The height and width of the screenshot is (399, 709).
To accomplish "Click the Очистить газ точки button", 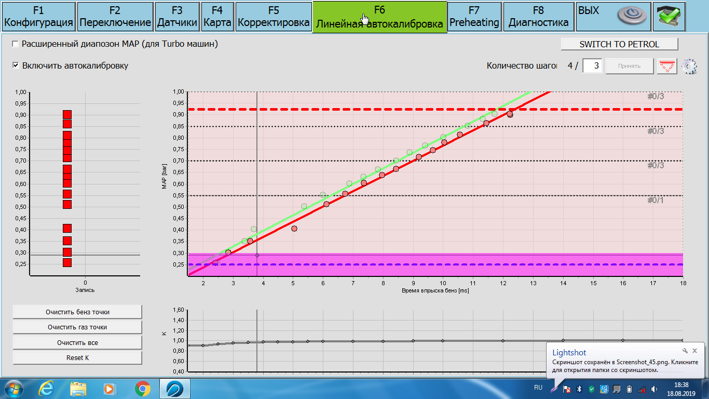I will pyautogui.click(x=77, y=327).
